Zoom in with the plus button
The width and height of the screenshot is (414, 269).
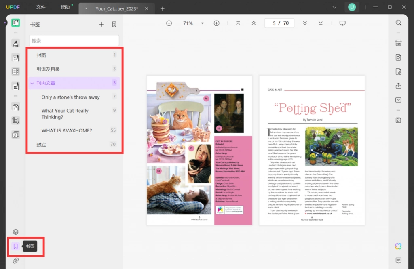click(217, 23)
